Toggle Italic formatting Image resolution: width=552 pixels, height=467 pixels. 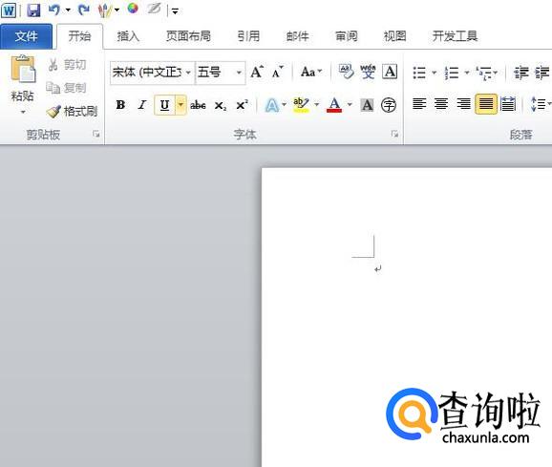142,105
